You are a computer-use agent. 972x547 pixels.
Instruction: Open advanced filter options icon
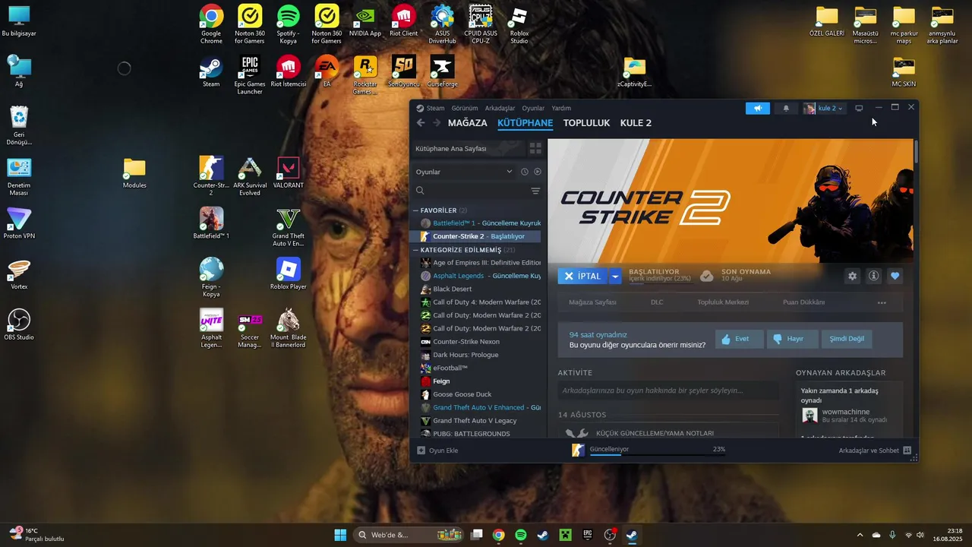tap(535, 191)
